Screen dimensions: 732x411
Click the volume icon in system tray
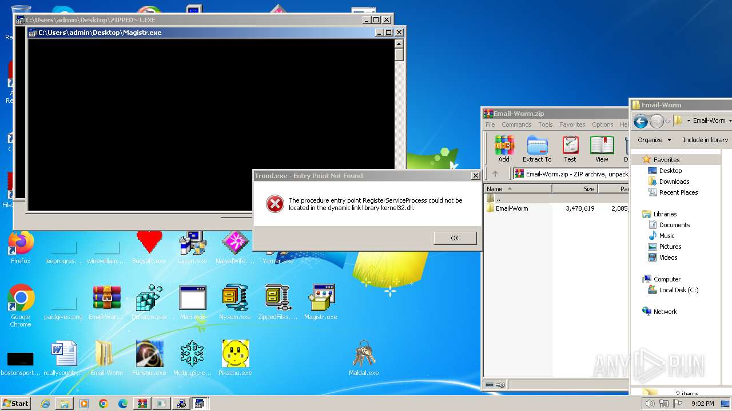(650, 404)
